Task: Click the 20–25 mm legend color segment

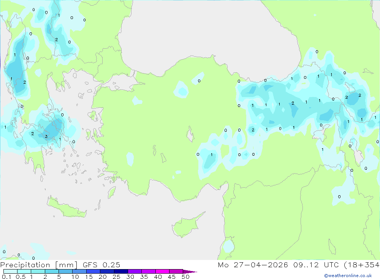Action: pyautogui.click(x=107, y=271)
